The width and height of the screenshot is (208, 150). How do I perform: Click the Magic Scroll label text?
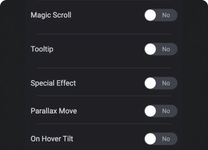[51, 15]
